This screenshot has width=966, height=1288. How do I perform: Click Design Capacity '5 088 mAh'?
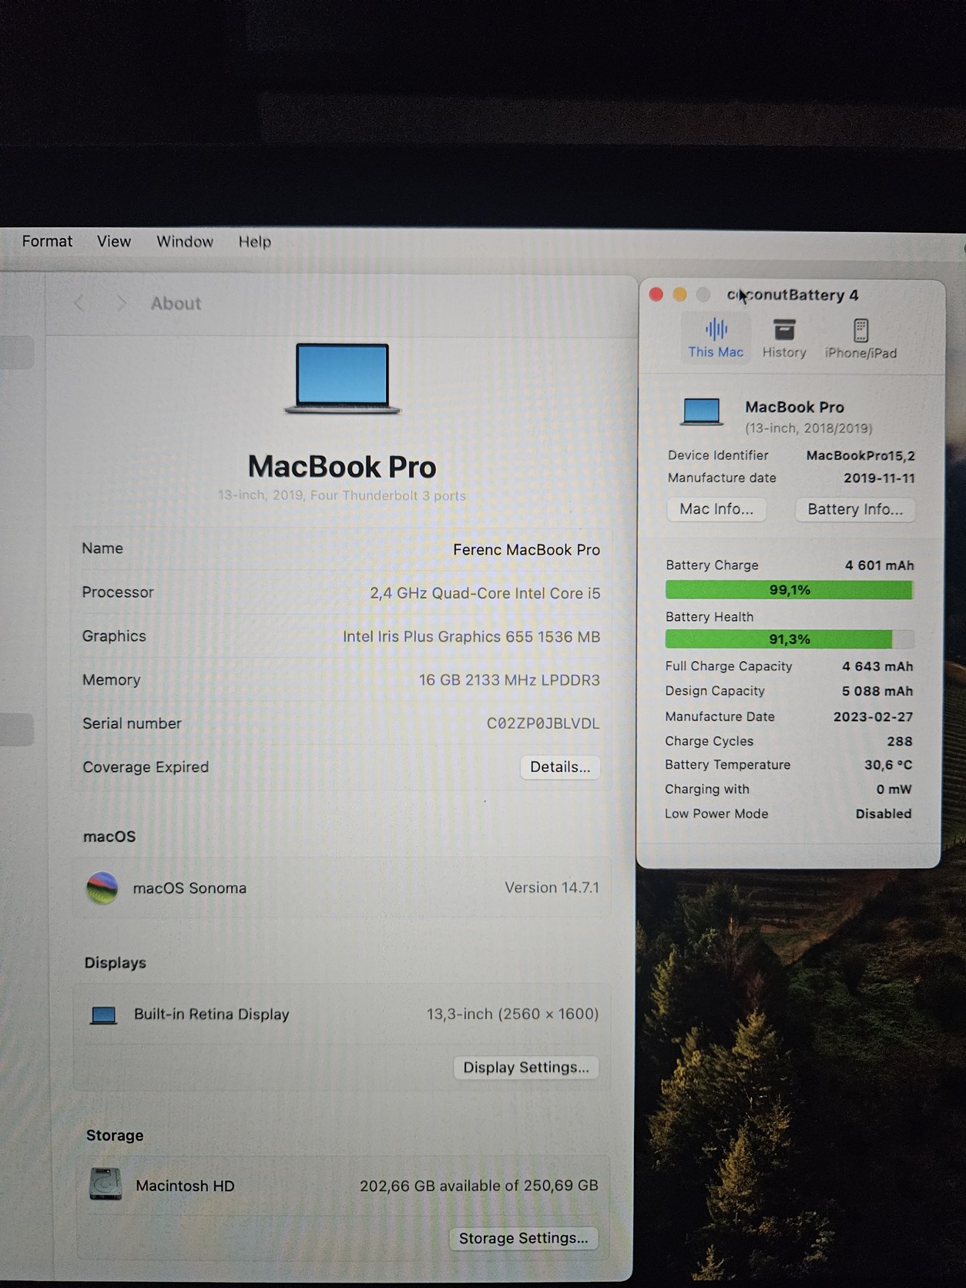pos(877,691)
